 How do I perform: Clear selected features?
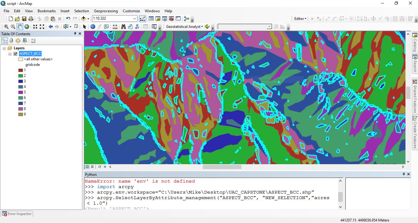pyautogui.click(x=76, y=27)
